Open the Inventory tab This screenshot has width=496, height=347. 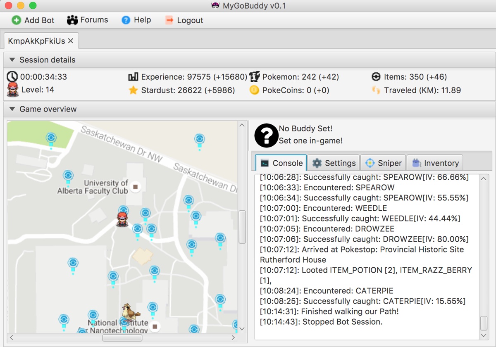tap(435, 163)
